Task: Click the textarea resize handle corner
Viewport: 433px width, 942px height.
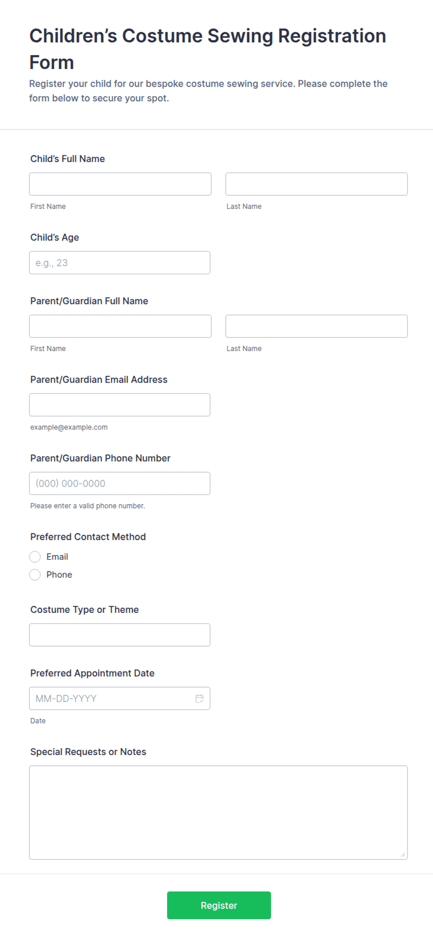Action: click(403, 855)
